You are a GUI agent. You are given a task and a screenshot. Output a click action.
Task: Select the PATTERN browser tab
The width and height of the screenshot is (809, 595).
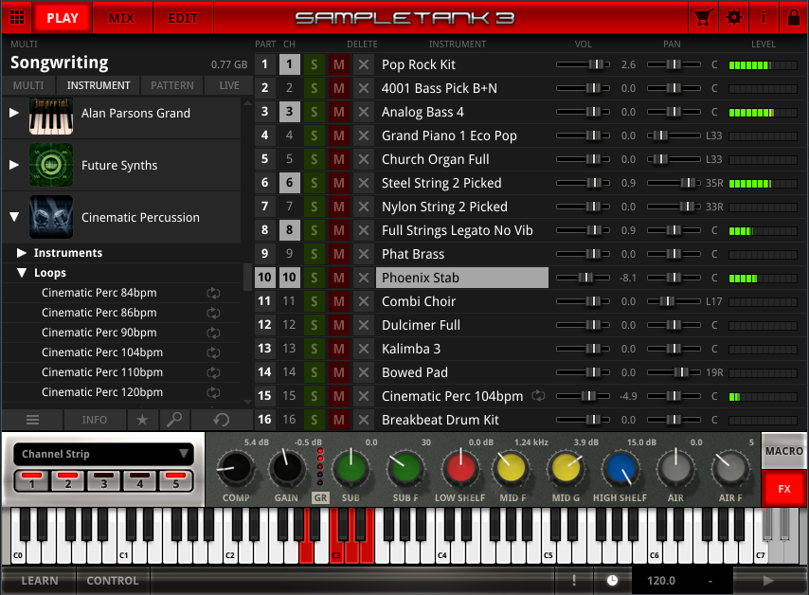[x=172, y=85]
